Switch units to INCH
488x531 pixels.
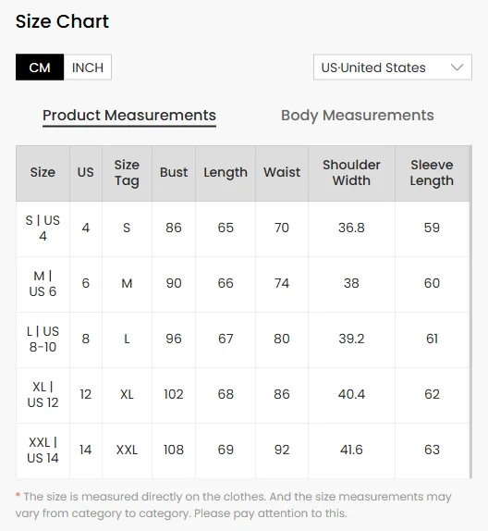88,67
